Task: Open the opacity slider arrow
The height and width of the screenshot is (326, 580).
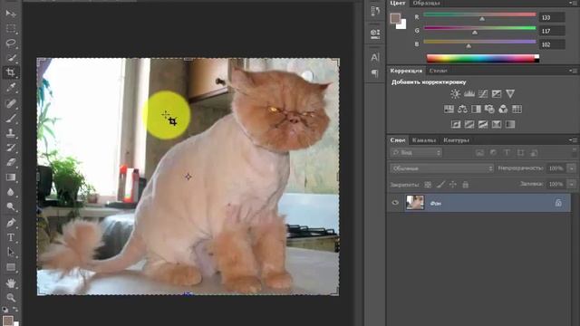Action: point(572,168)
